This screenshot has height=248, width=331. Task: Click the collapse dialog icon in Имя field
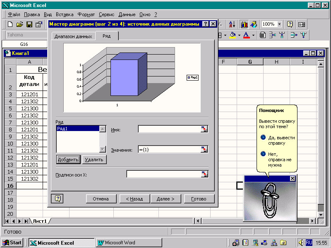204,129
